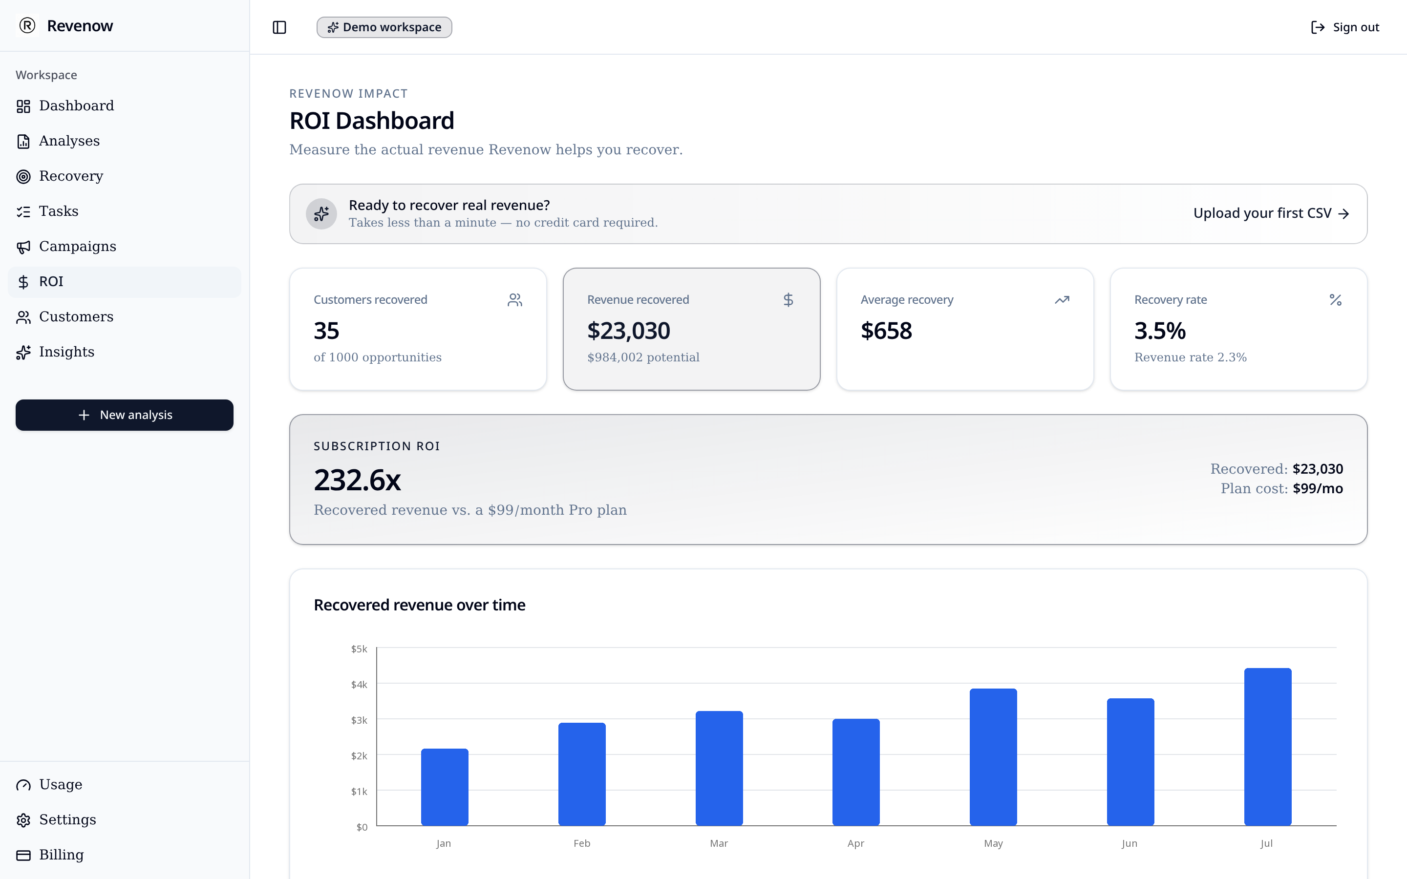This screenshot has width=1407, height=879.
Task: Click the Demo workspace badge
Action: pos(384,27)
